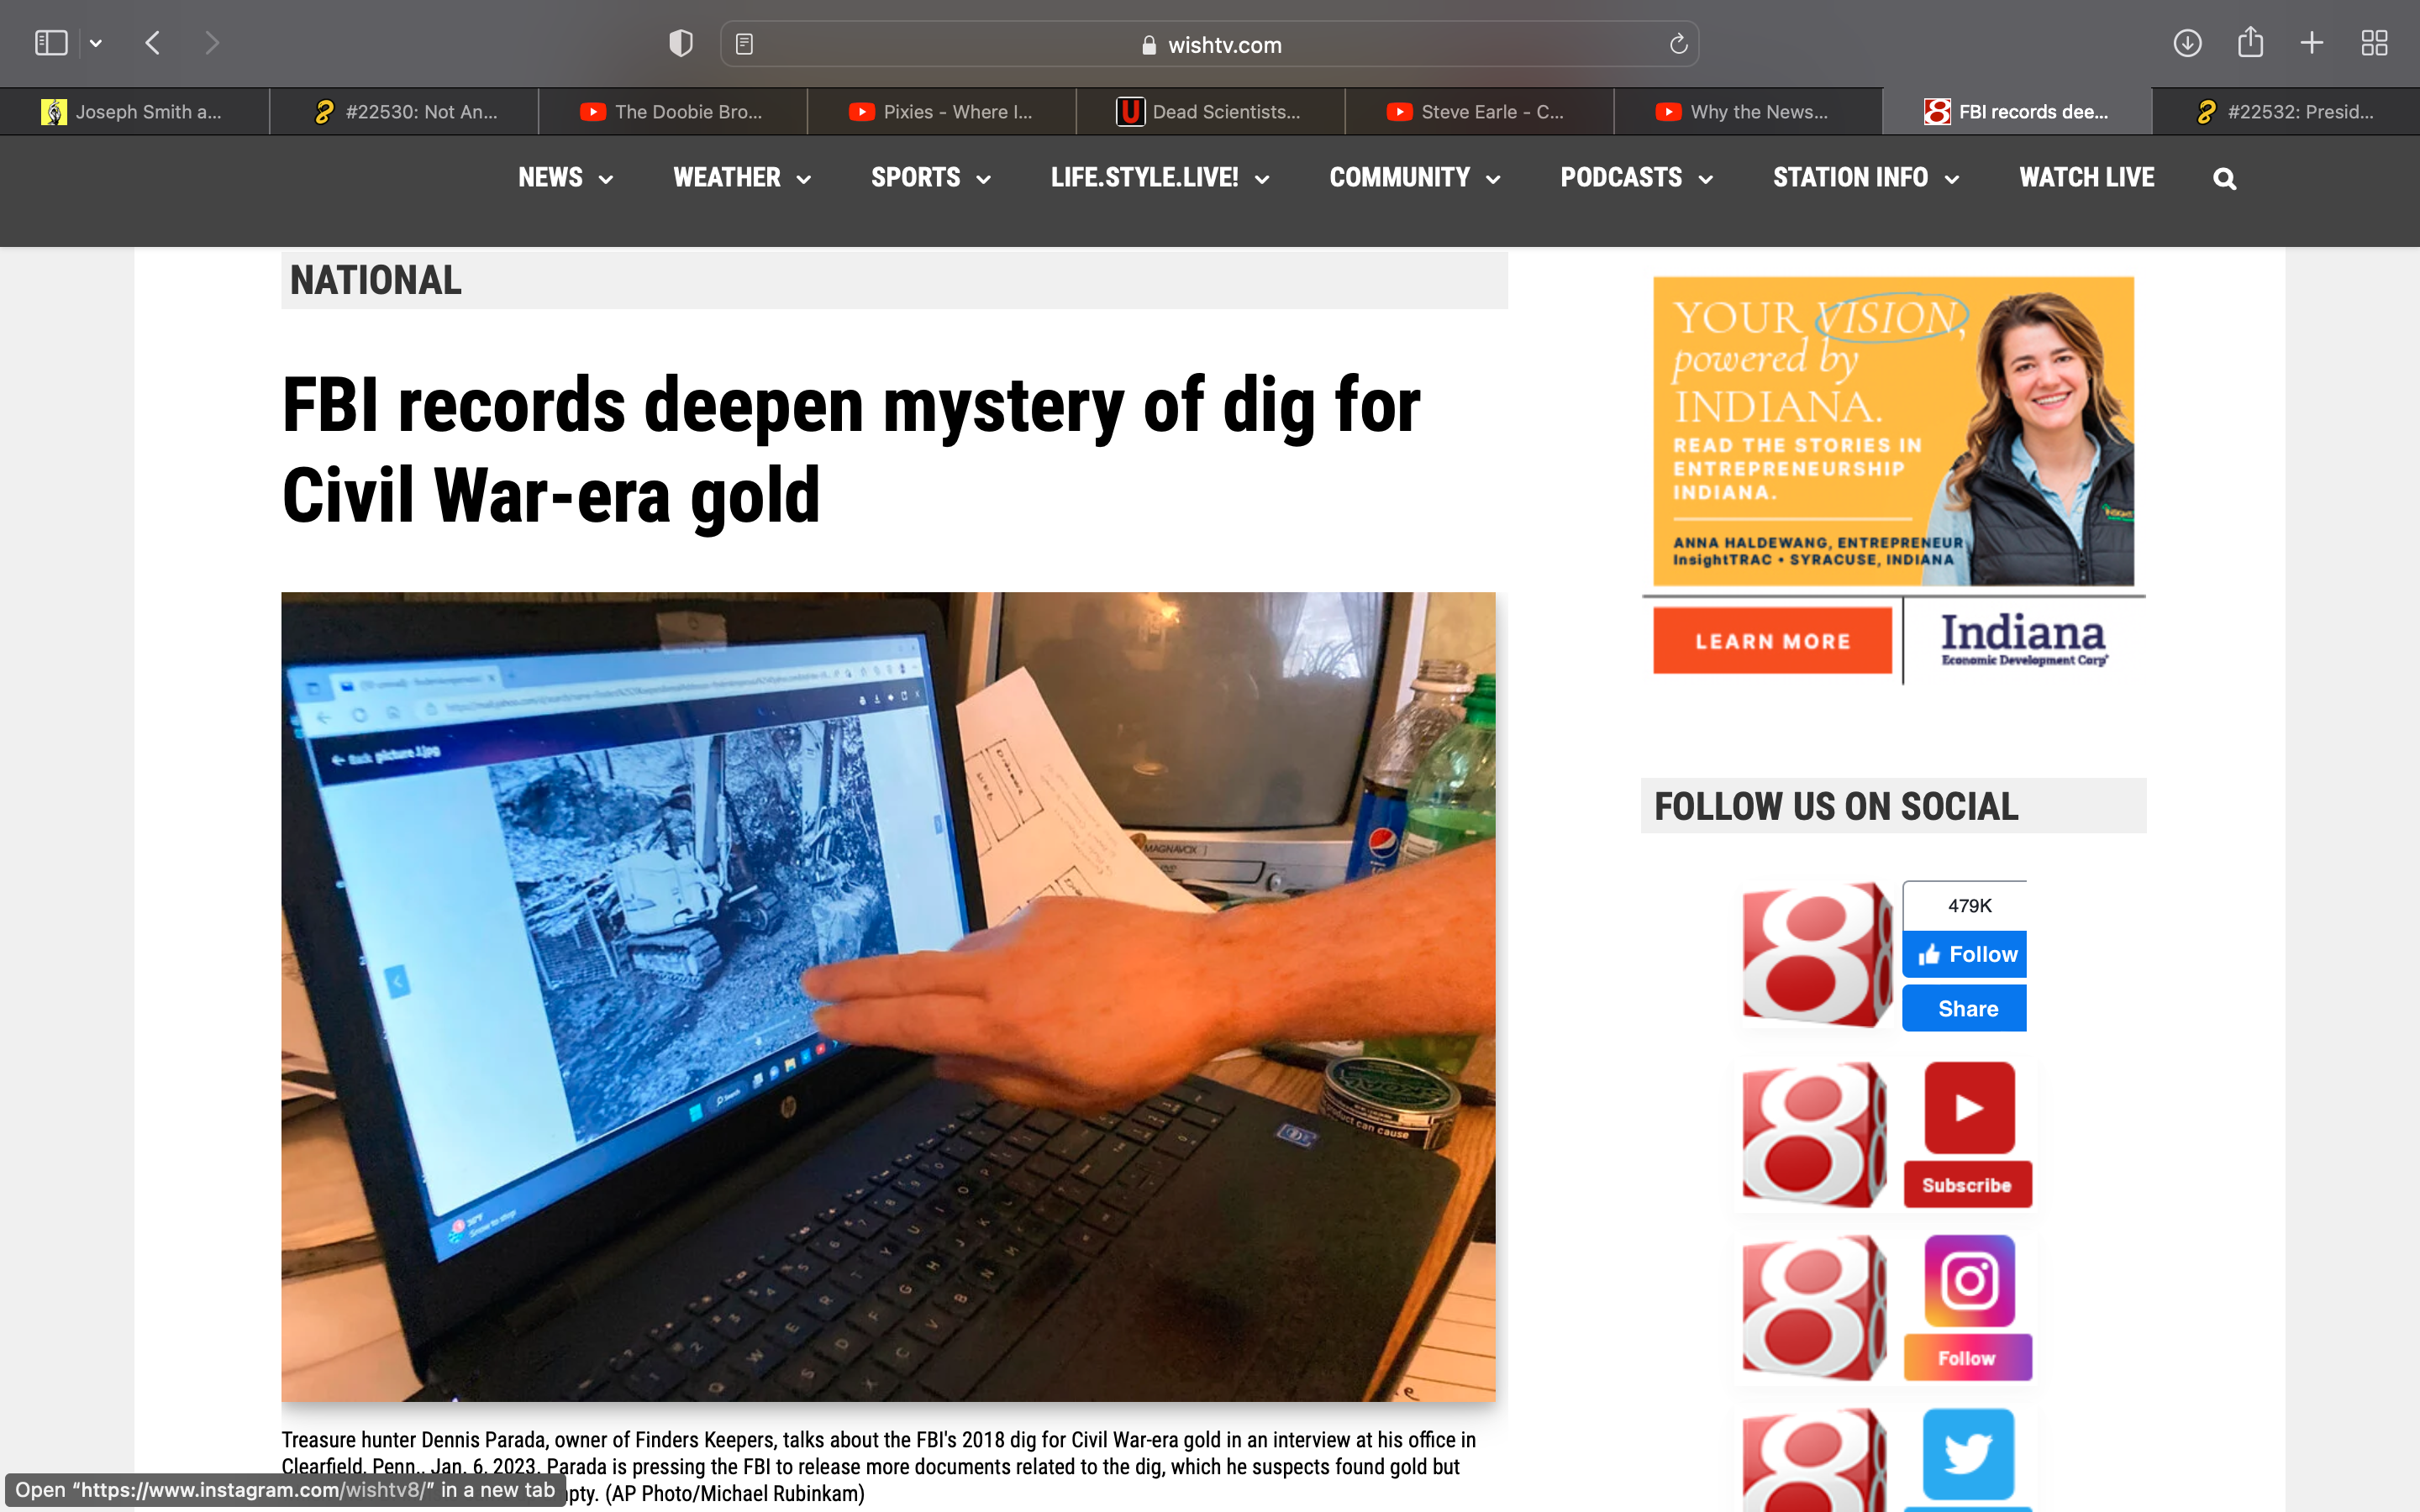Click the WISH 8 logo beside Instagram
Screen dimensions: 2420x1512
(x=1814, y=1308)
